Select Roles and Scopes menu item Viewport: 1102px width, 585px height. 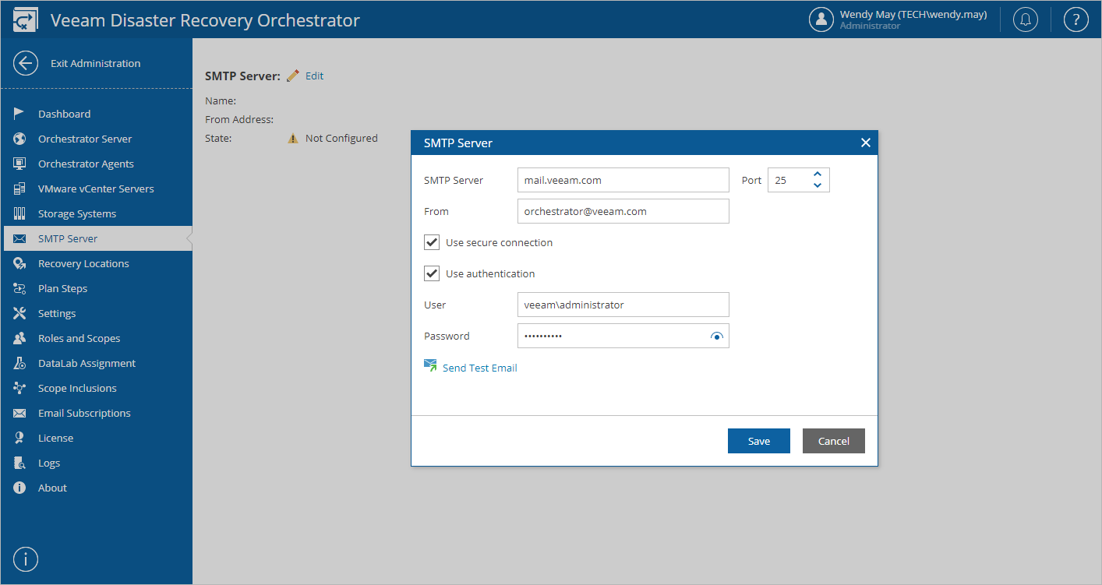(x=79, y=338)
